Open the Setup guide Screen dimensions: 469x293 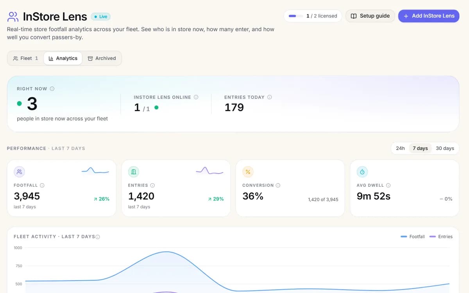(x=370, y=16)
